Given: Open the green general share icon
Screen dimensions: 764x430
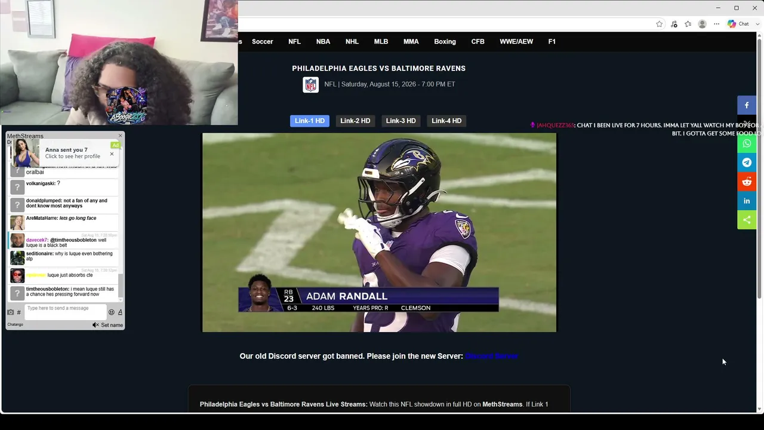Looking at the screenshot, I should pyautogui.click(x=747, y=220).
